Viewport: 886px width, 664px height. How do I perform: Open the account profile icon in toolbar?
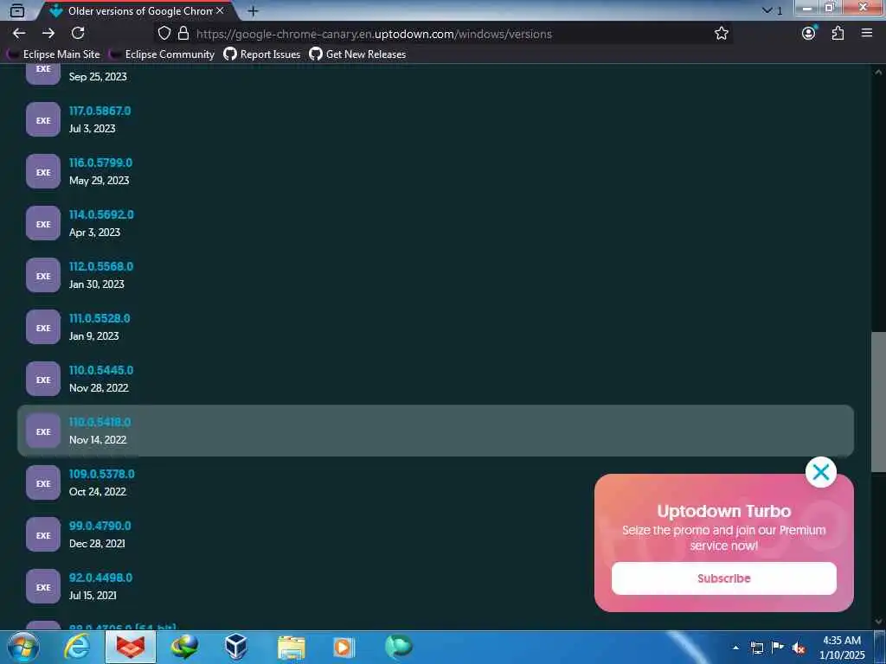(x=809, y=34)
